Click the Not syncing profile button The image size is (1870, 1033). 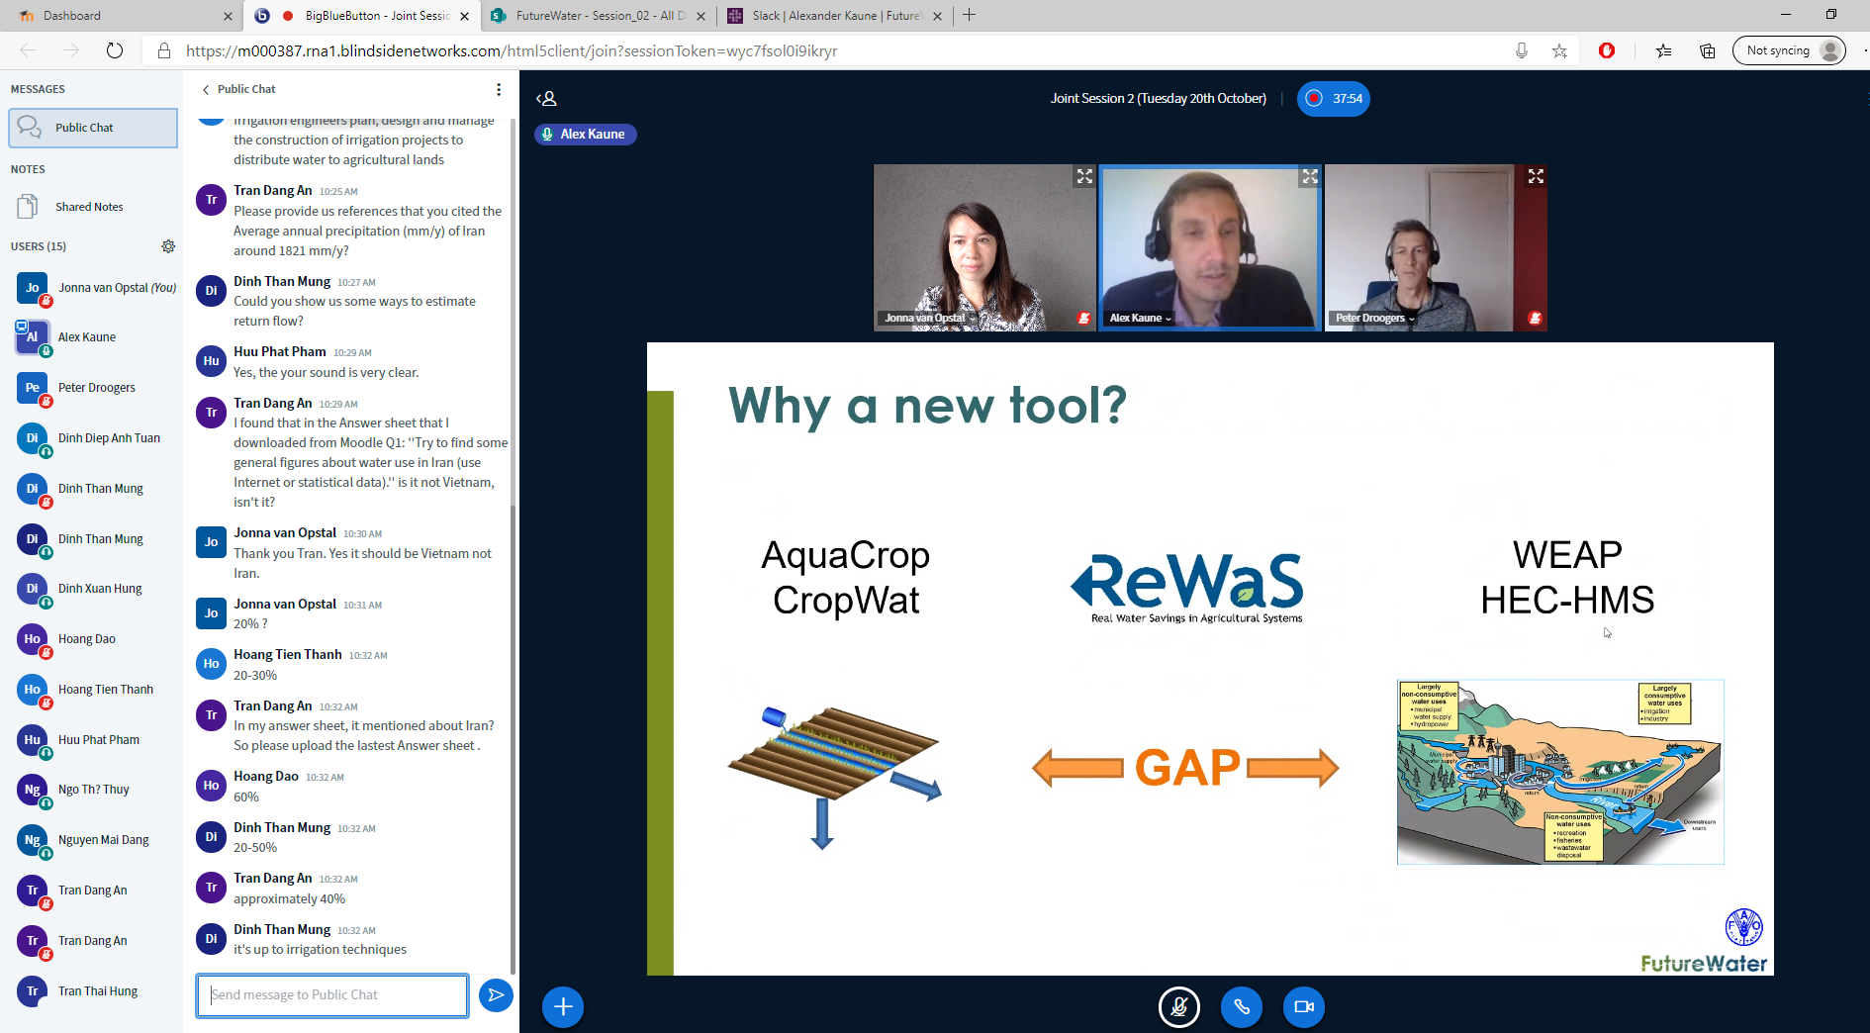(x=1789, y=50)
